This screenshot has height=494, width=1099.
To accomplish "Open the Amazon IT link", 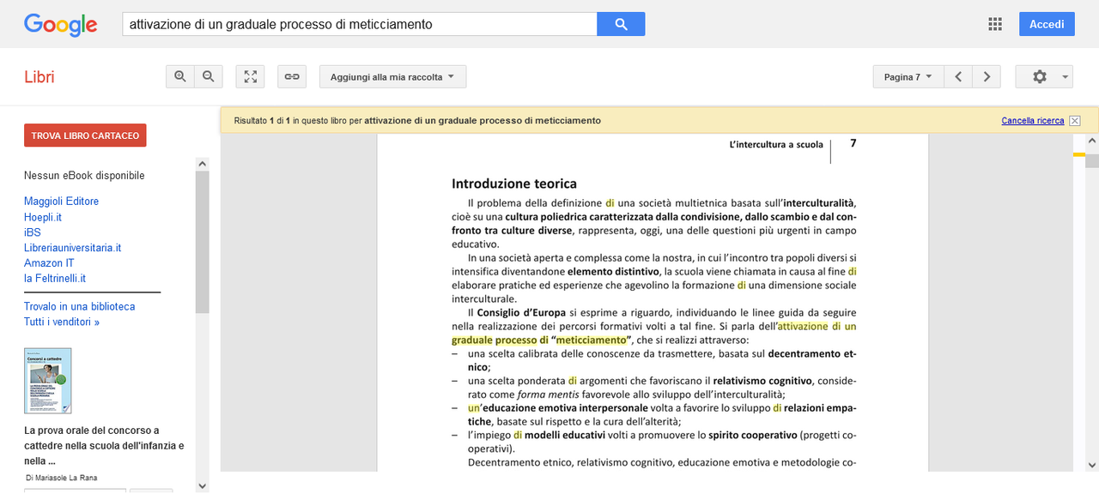I will point(49,263).
